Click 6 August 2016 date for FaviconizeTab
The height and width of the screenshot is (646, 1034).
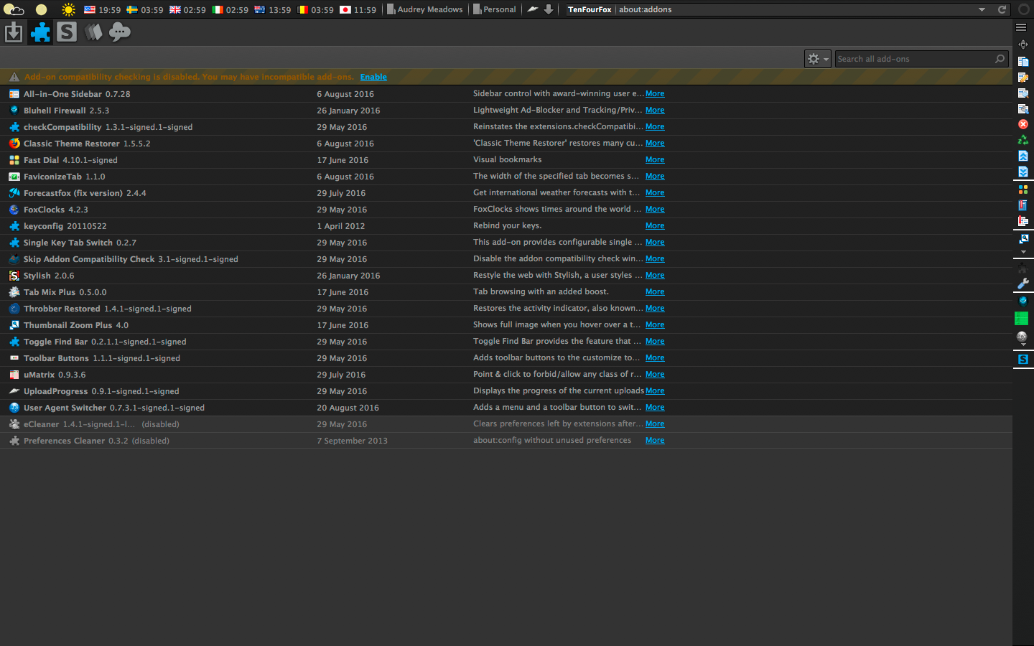(x=345, y=177)
